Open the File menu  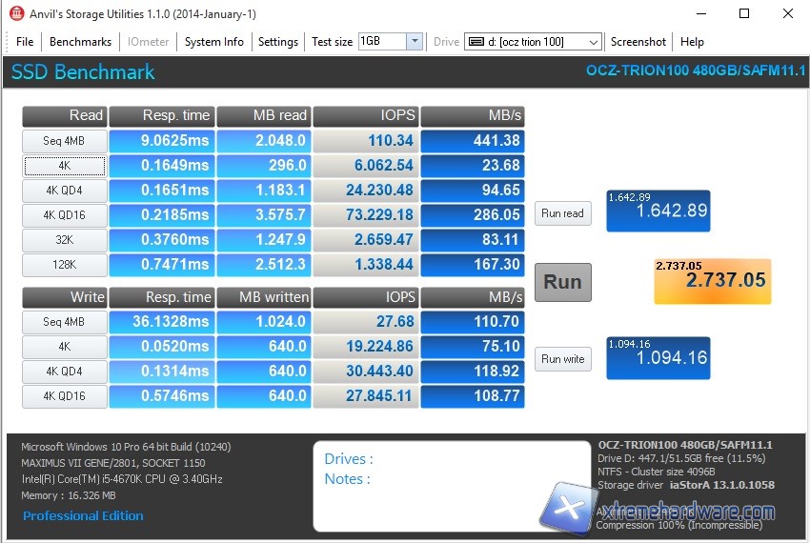pos(25,42)
